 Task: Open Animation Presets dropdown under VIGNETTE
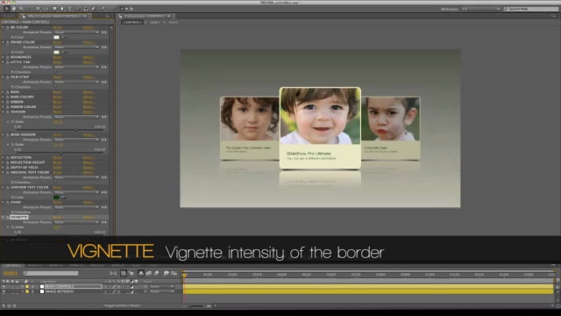coord(76,222)
